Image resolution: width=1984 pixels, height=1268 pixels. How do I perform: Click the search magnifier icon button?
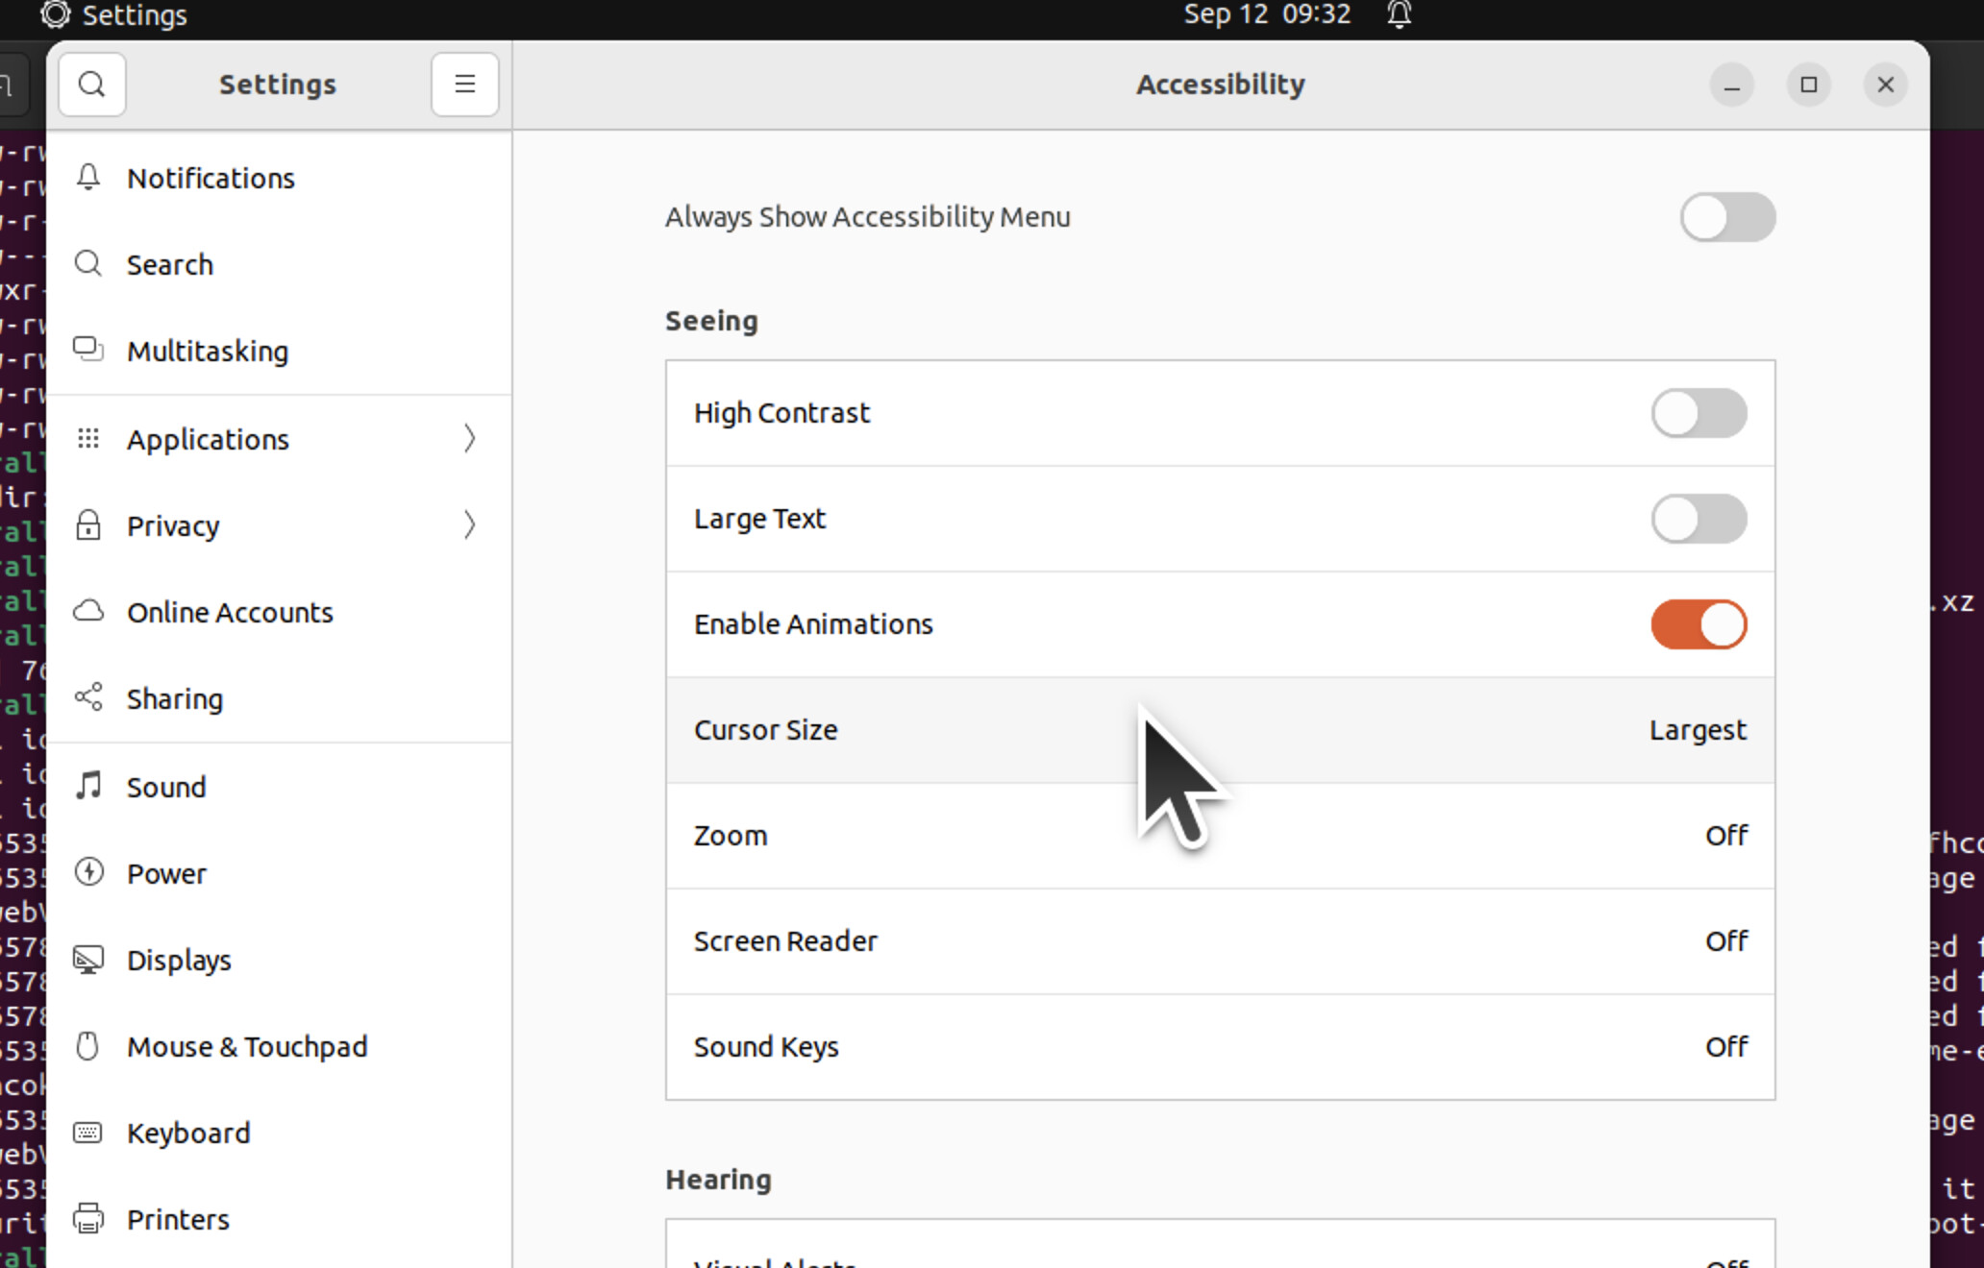pyautogui.click(x=92, y=85)
